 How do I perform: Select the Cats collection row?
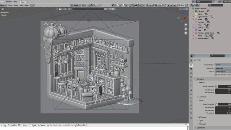199,30
